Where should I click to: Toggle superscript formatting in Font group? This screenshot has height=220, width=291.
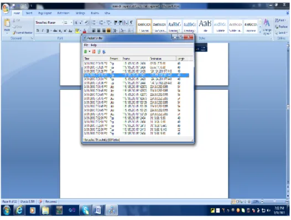65,30
